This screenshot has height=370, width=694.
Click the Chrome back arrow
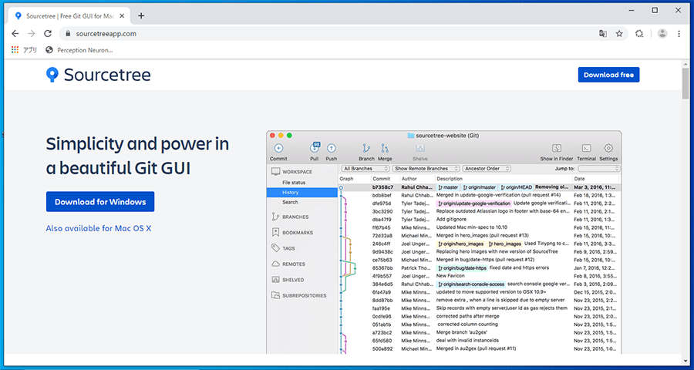pyautogui.click(x=15, y=34)
